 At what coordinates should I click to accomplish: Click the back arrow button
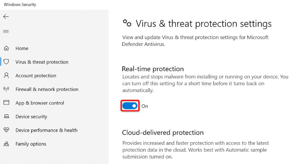click(6, 17)
